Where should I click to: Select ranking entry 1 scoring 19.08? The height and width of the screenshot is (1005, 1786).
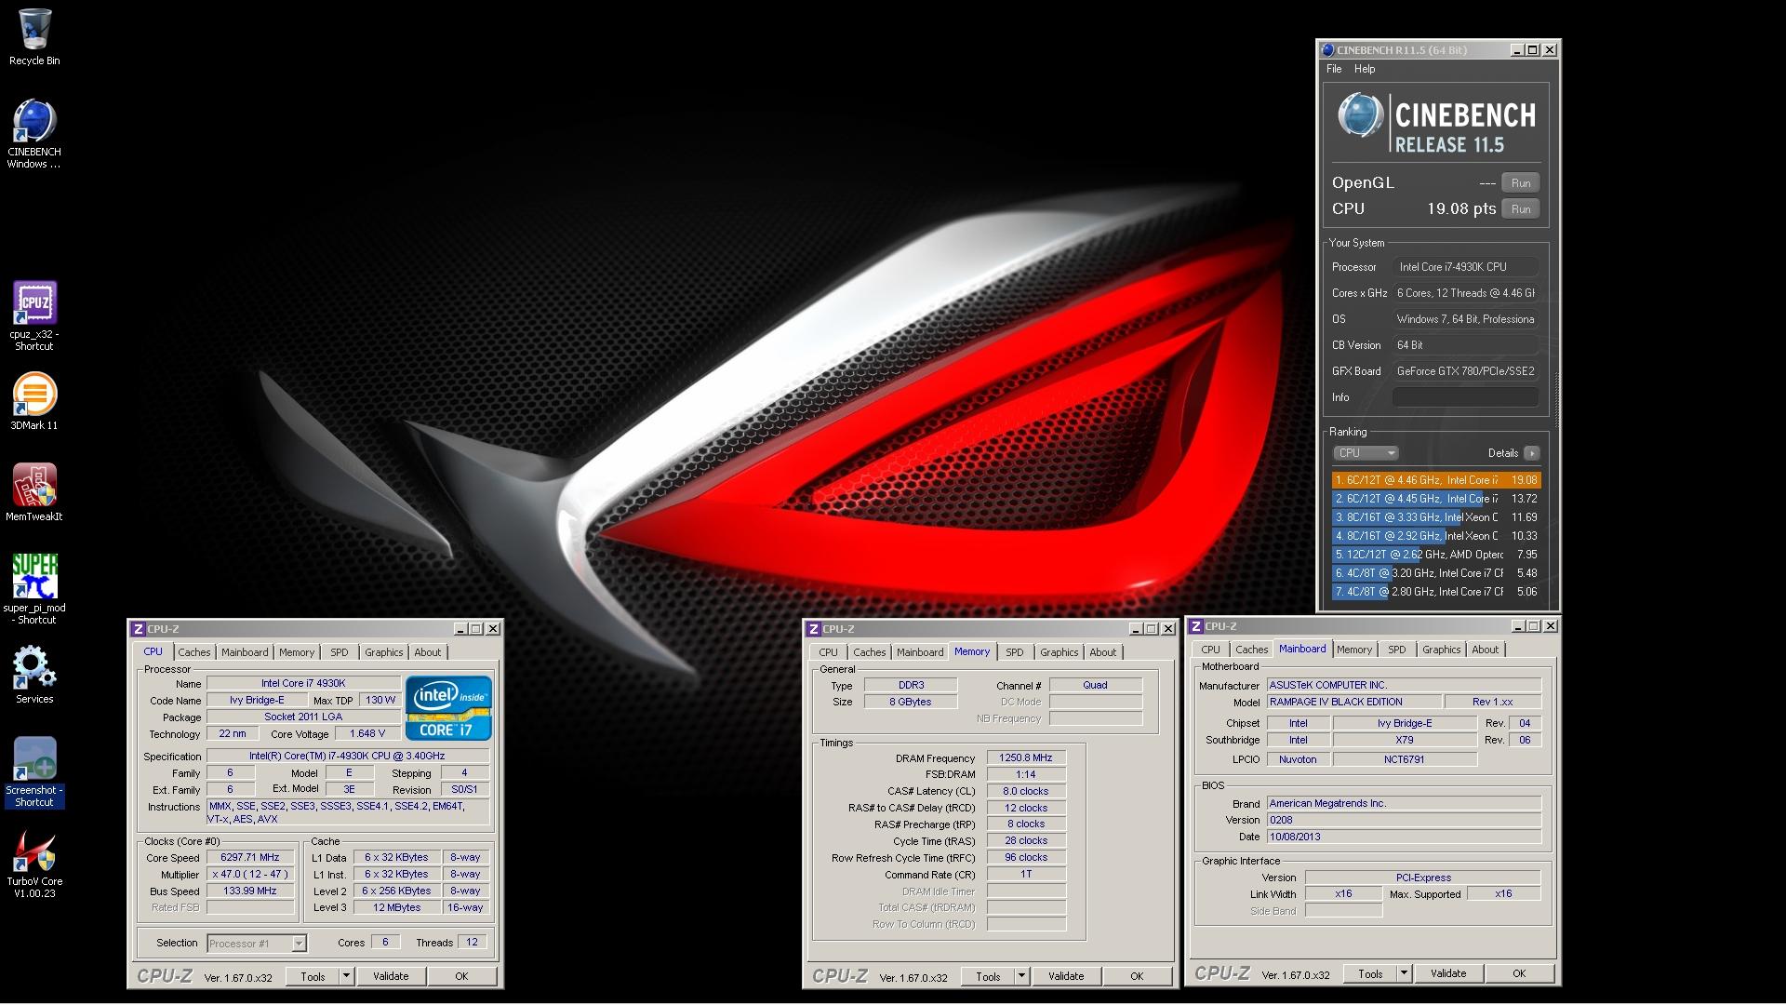pyautogui.click(x=1436, y=480)
